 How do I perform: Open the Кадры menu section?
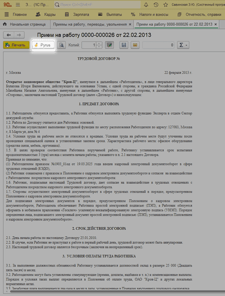click(45, 14)
